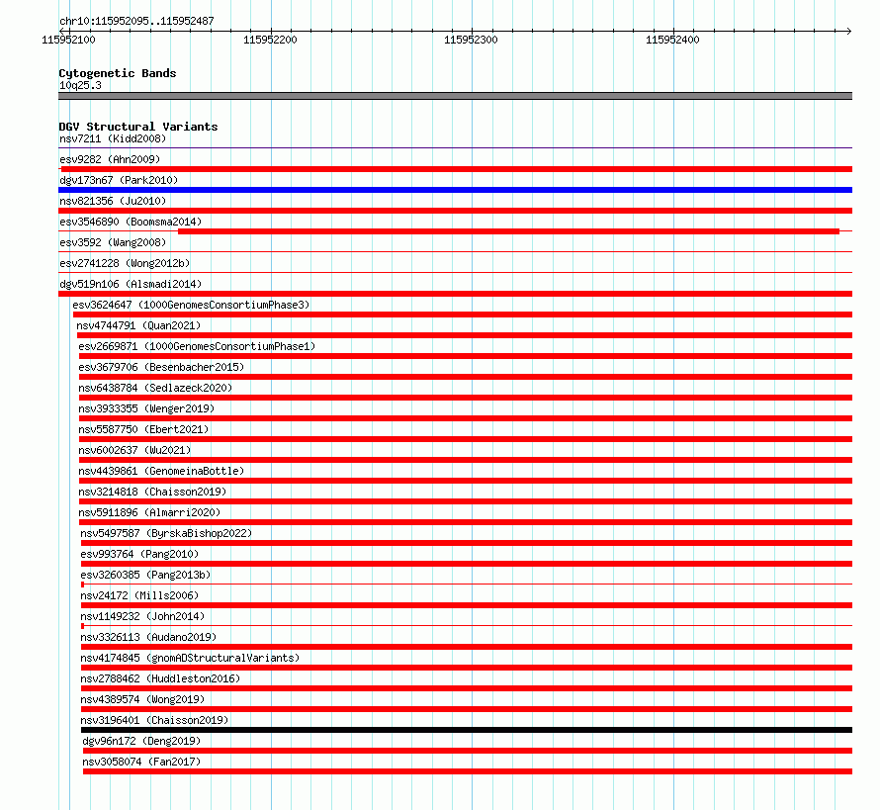Open nsv3214818 (Chaisson2019) label
Viewport: 880px width, 810px height.
[152, 492]
